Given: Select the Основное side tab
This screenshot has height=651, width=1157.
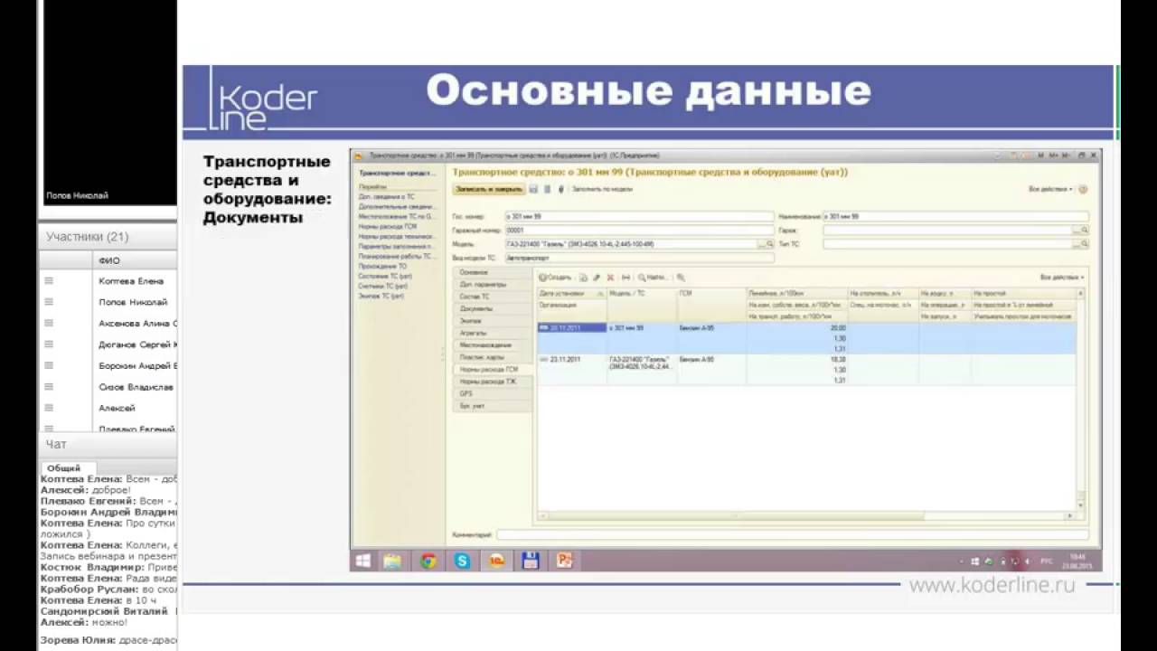Looking at the screenshot, I should point(491,272).
